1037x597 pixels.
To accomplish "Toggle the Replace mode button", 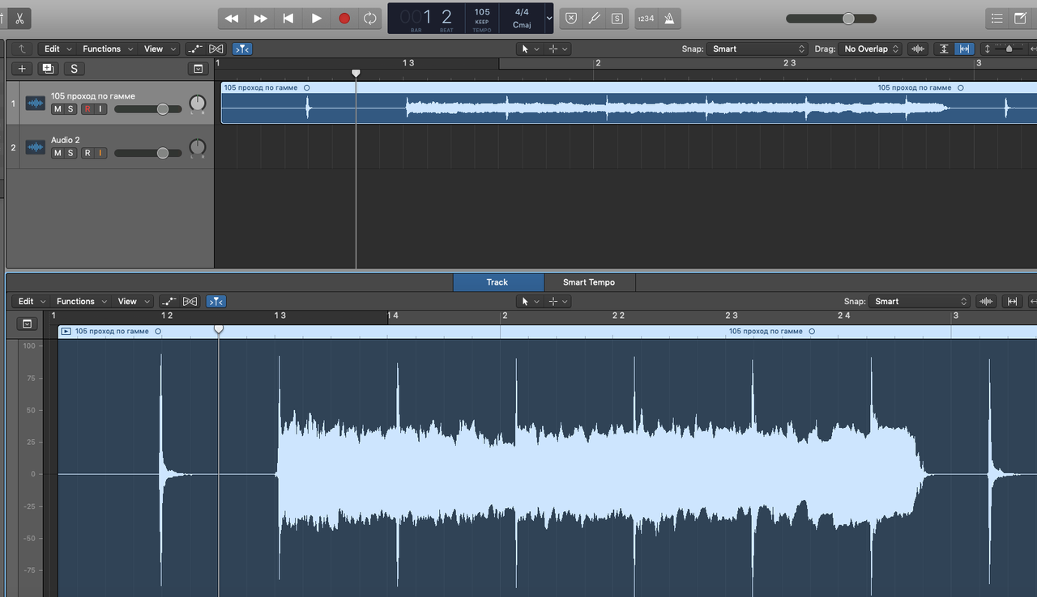I will (571, 18).
